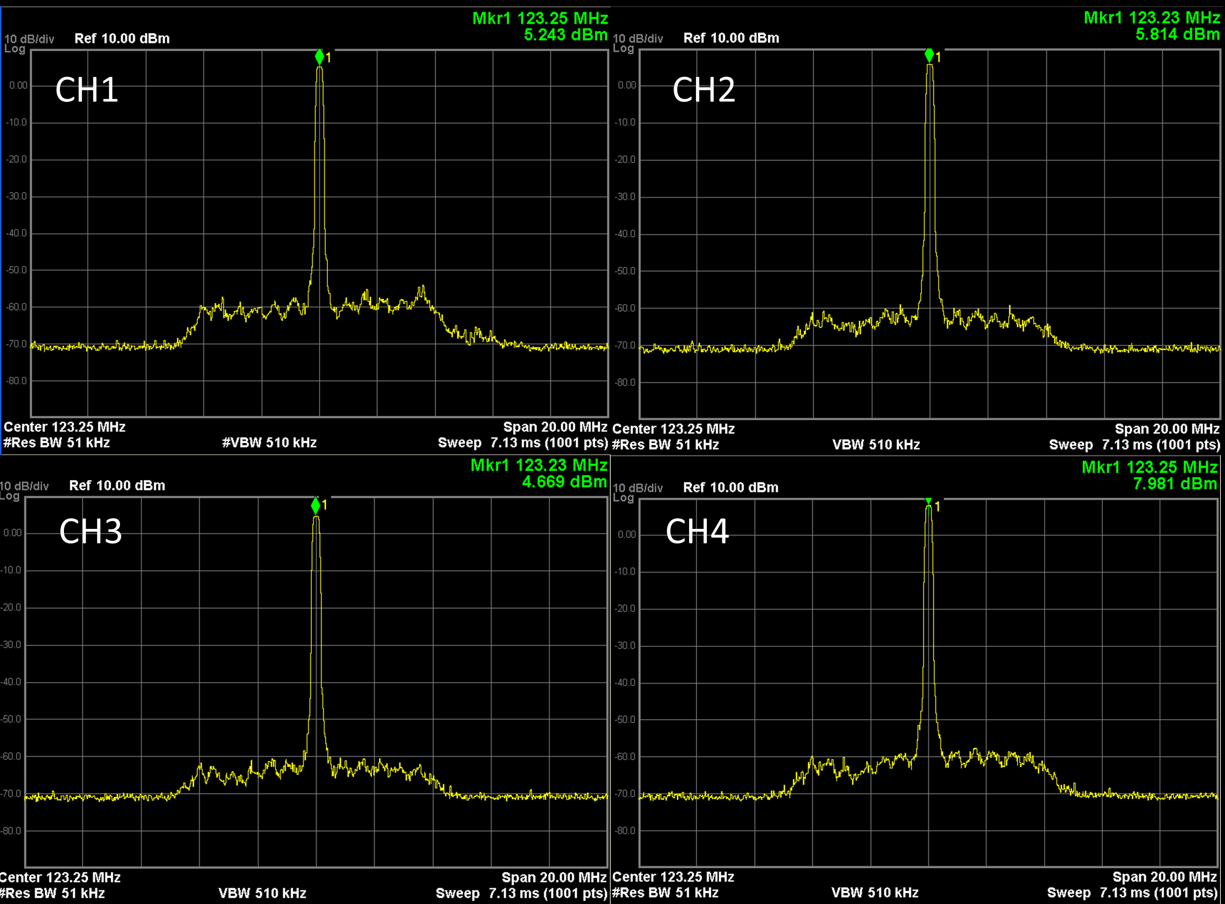Click the CH1 marker readout 5.243 dBm
Viewport: 1225px width, 904px height.
click(565, 35)
